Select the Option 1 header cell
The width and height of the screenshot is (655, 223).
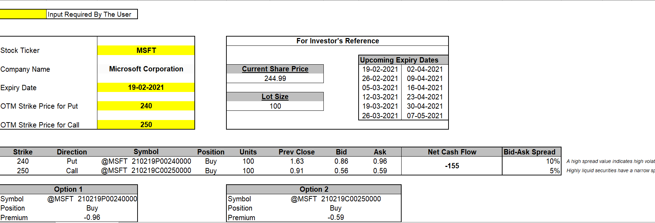68,189
